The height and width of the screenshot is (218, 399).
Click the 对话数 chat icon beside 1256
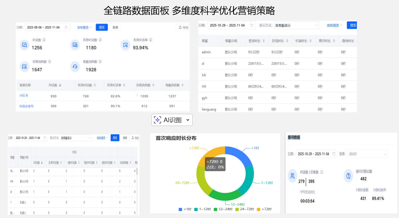click(x=24, y=45)
